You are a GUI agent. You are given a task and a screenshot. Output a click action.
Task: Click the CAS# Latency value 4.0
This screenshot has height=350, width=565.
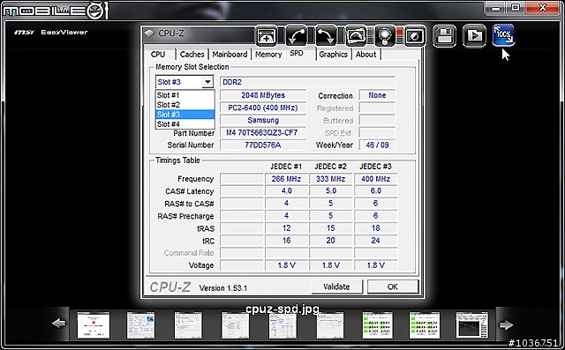pyautogui.click(x=286, y=191)
